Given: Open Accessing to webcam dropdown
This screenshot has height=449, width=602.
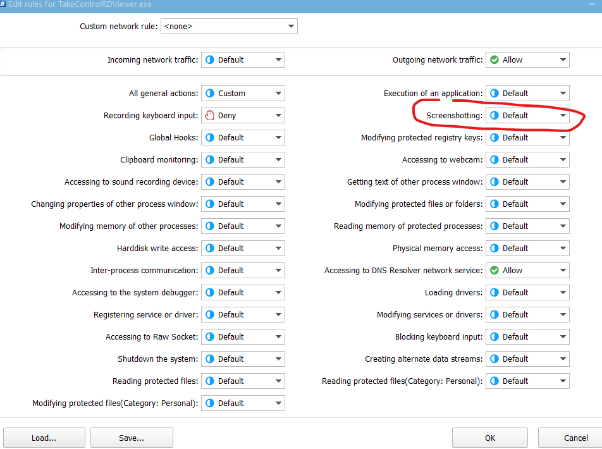Looking at the screenshot, I should 527,160.
